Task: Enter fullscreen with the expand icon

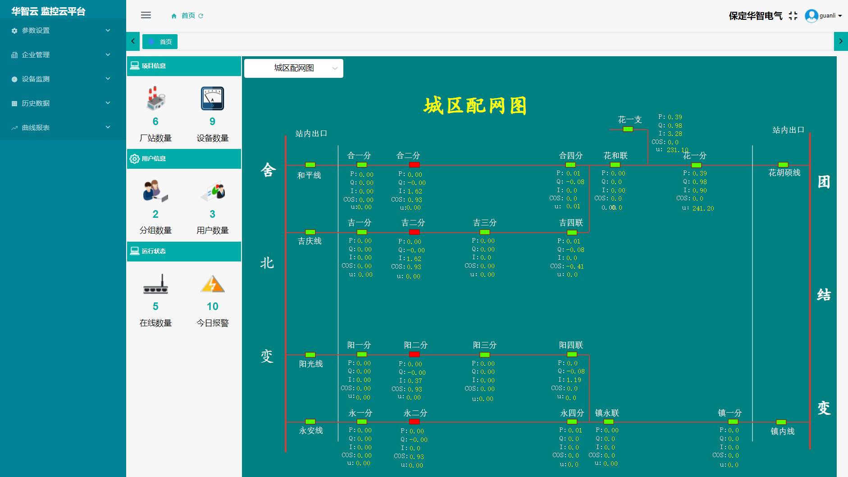Action: [793, 16]
